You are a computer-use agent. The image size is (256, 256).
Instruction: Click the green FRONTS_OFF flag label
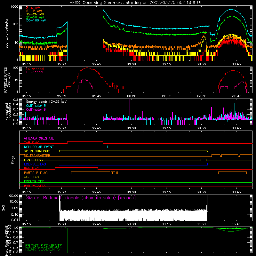(x=34, y=181)
